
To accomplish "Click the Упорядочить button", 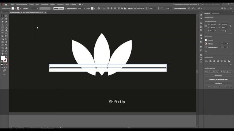I will (219, 76).
